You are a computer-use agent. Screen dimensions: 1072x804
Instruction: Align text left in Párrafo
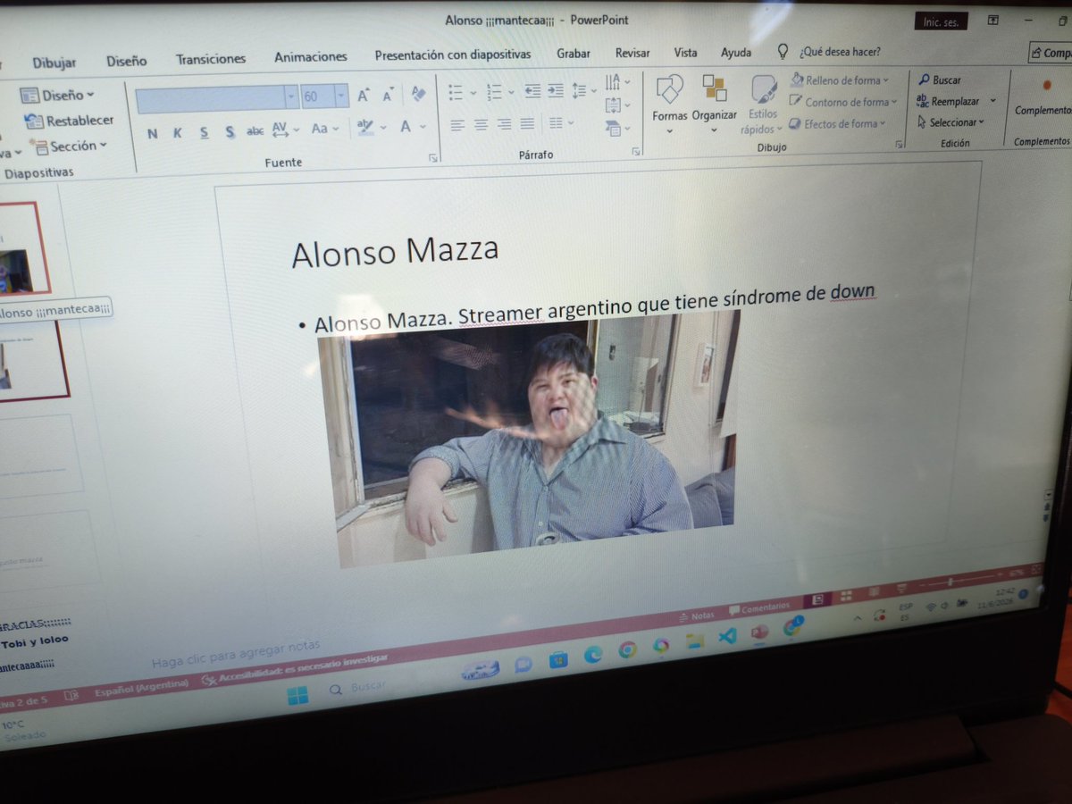[x=457, y=124]
